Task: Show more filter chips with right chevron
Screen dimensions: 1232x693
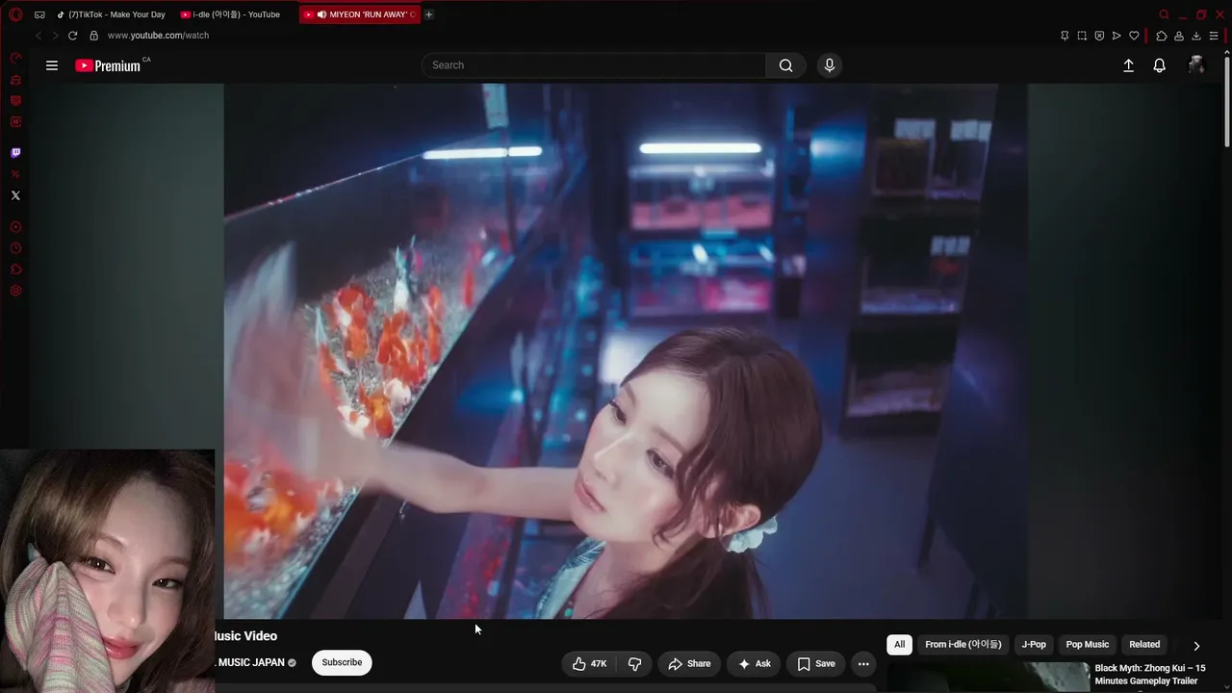Action: pyautogui.click(x=1196, y=646)
